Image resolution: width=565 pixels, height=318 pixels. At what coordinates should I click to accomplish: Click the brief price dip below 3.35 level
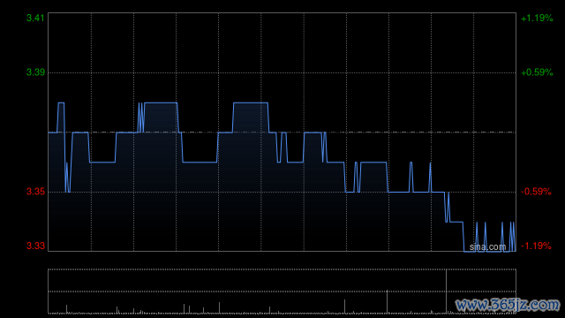coord(447,208)
